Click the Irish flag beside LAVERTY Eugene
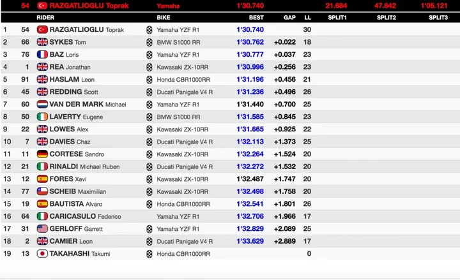This screenshot has height=280, width=460. 42,117
